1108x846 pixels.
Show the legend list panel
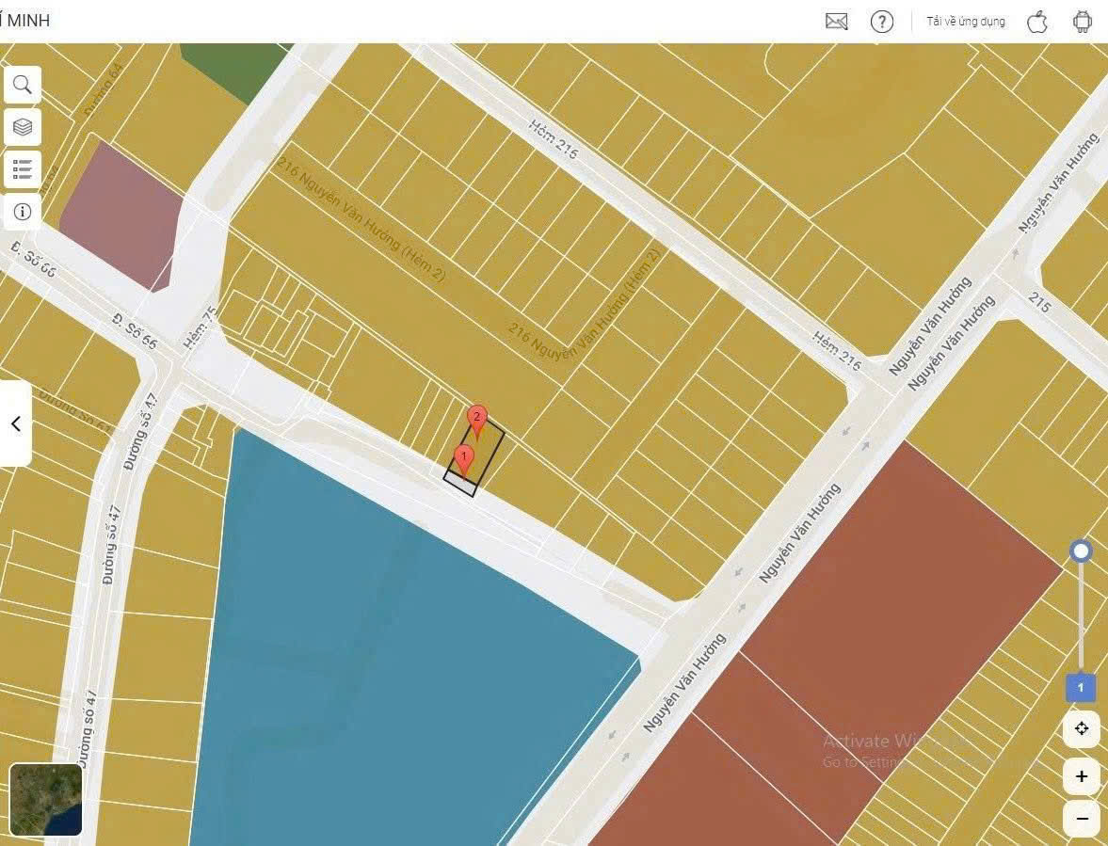(23, 169)
